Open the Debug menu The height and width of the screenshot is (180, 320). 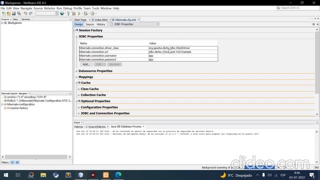coord(67,8)
